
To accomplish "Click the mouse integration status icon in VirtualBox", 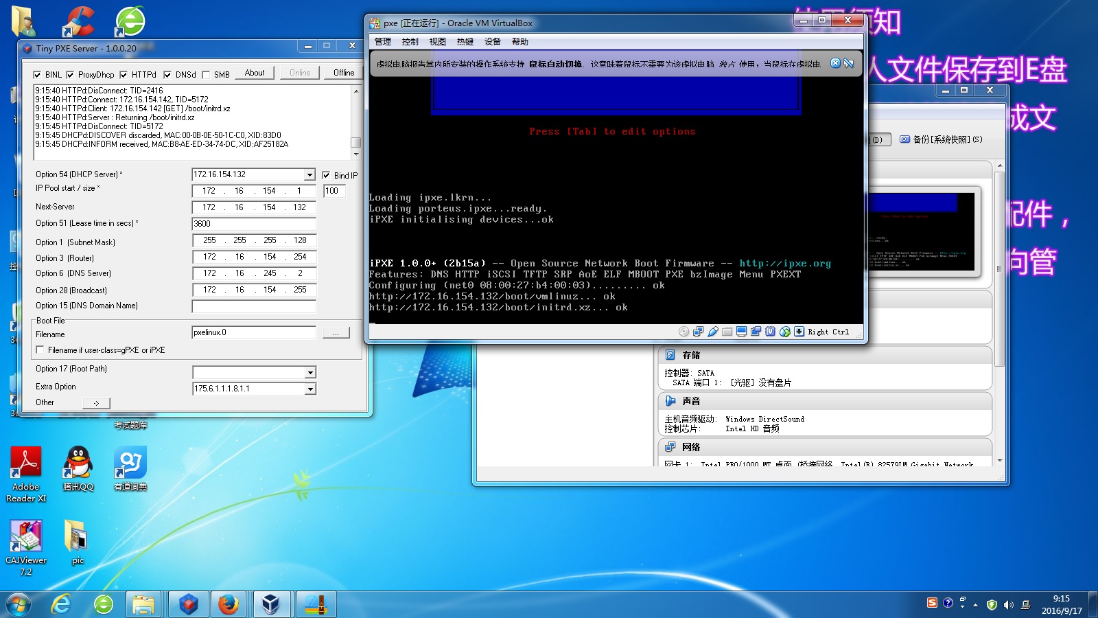I will click(x=784, y=332).
